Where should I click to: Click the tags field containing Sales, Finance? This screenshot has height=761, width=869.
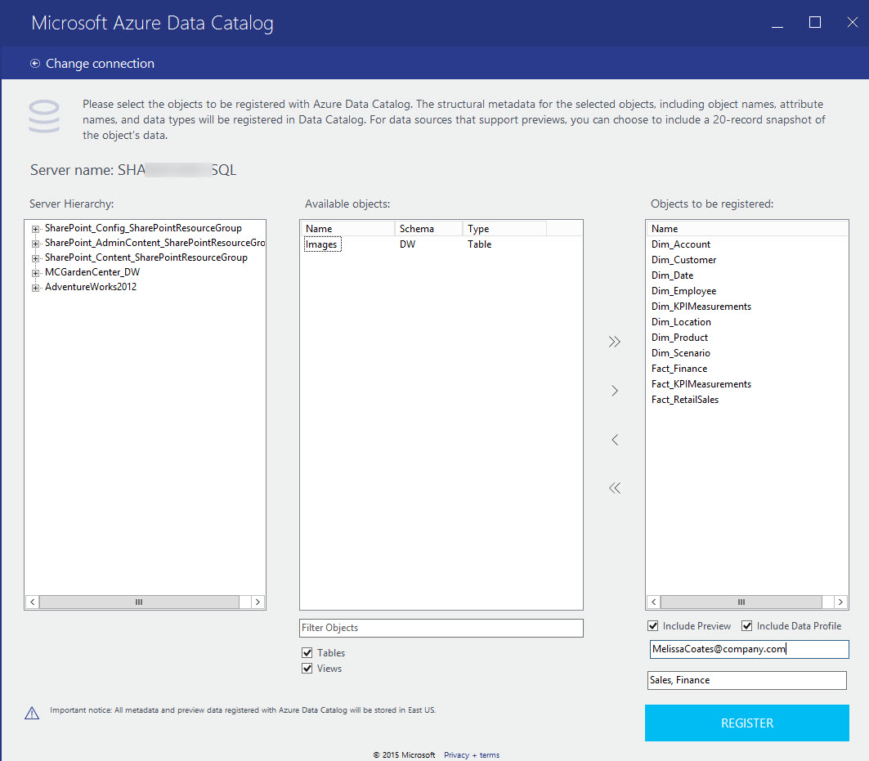(746, 680)
